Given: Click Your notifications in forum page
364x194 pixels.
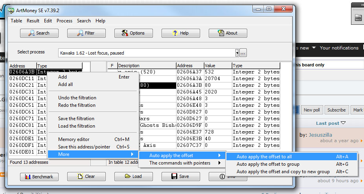Looking at the screenshot, I should pyautogui.click(x=339, y=48).
